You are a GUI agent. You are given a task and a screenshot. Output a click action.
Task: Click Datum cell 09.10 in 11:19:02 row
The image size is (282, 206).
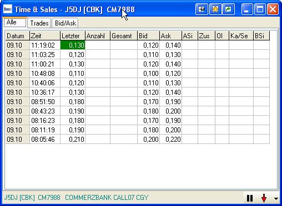coord(18,45)
